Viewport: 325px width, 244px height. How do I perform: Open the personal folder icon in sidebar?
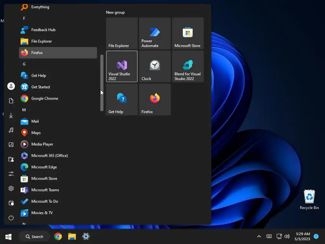click(11, 159)
